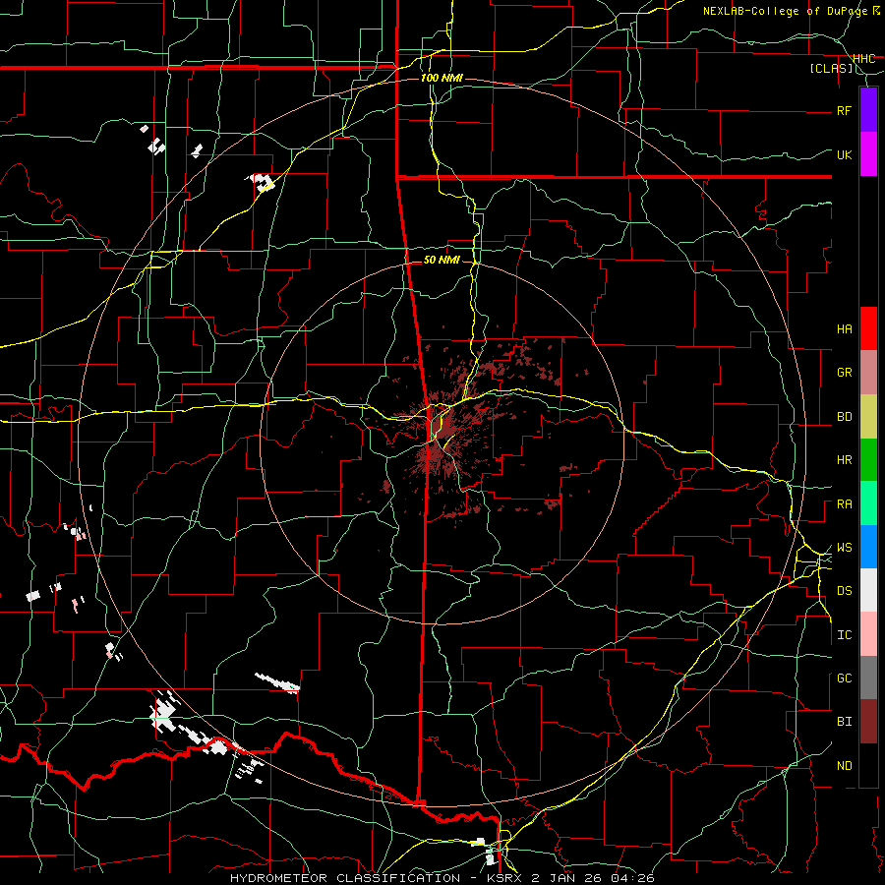Click the DS white legend swatch

coord(868,590)
